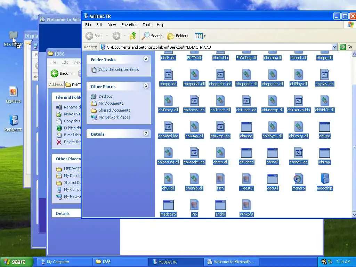Select the ehRec program icon
Screen dimensions: 356x267
pyautogui.click(x=324, y=127)
